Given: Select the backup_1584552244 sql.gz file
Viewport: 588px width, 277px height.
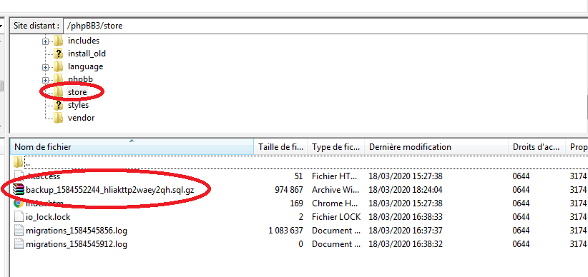Looking at the screenshot, I should [110, 190].
